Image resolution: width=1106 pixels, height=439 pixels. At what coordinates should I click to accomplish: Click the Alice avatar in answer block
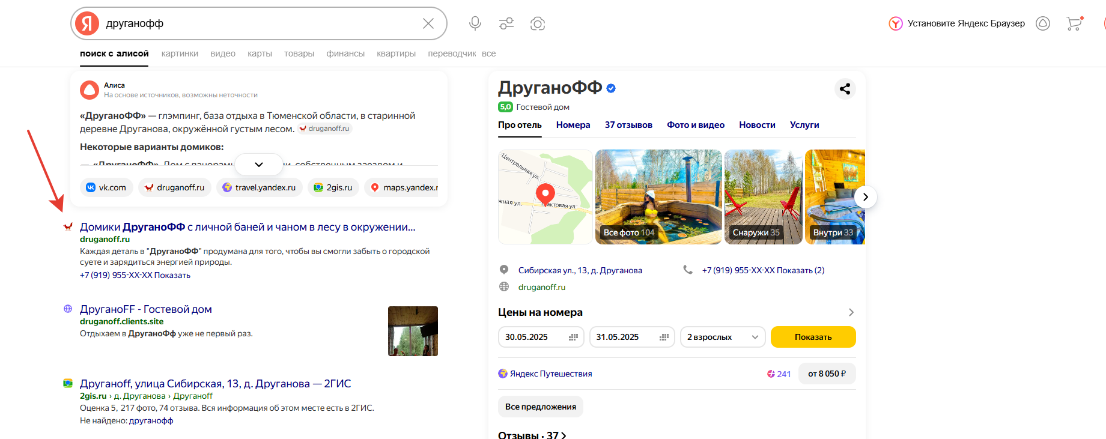point(90,90)
